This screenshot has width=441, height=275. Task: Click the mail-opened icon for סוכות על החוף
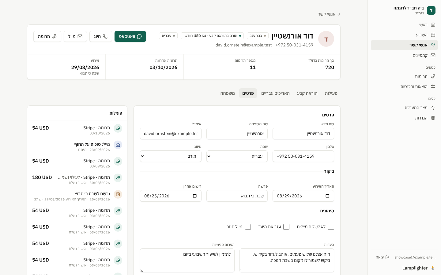(118, 145)
